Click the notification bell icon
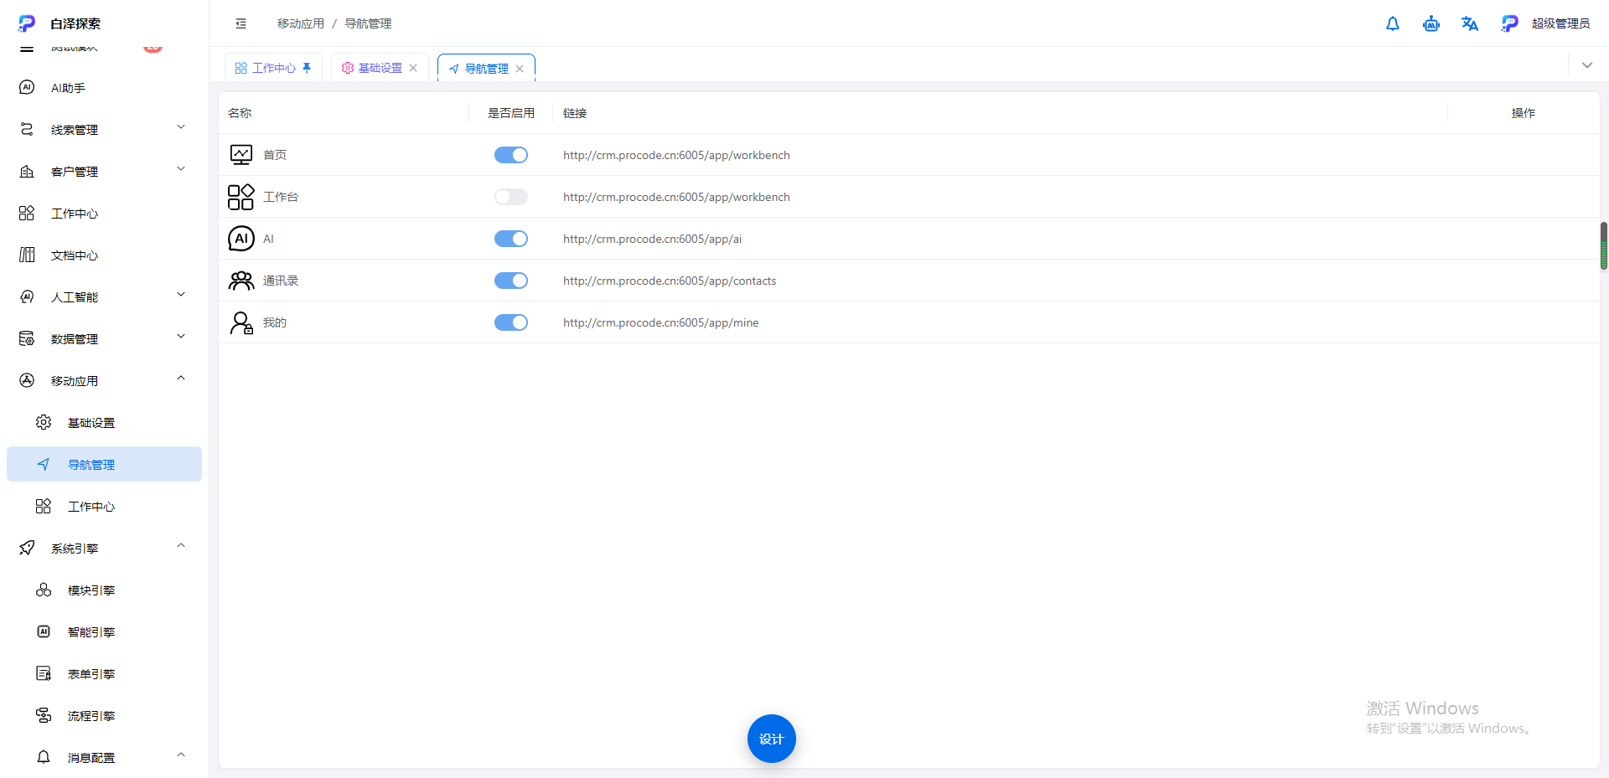The height and width of the screenshot is (778, 1609). click(1392, 23)
